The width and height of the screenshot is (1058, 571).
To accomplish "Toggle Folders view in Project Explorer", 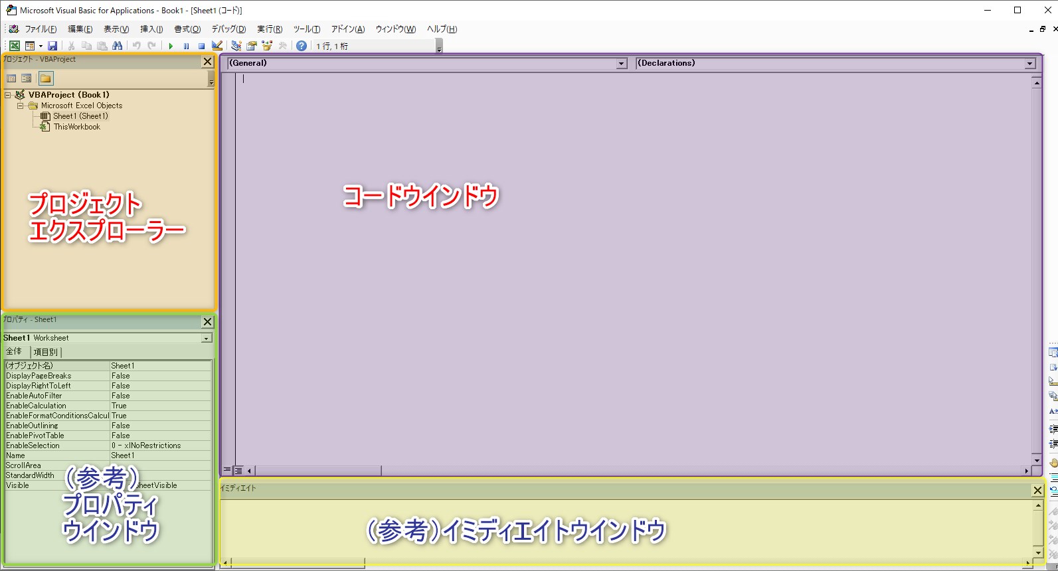I will coord(45,78).
